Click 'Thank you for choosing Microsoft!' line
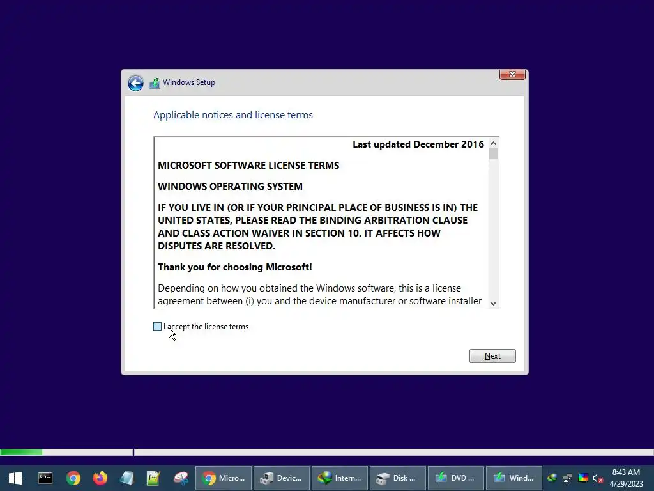 point(235,267)
